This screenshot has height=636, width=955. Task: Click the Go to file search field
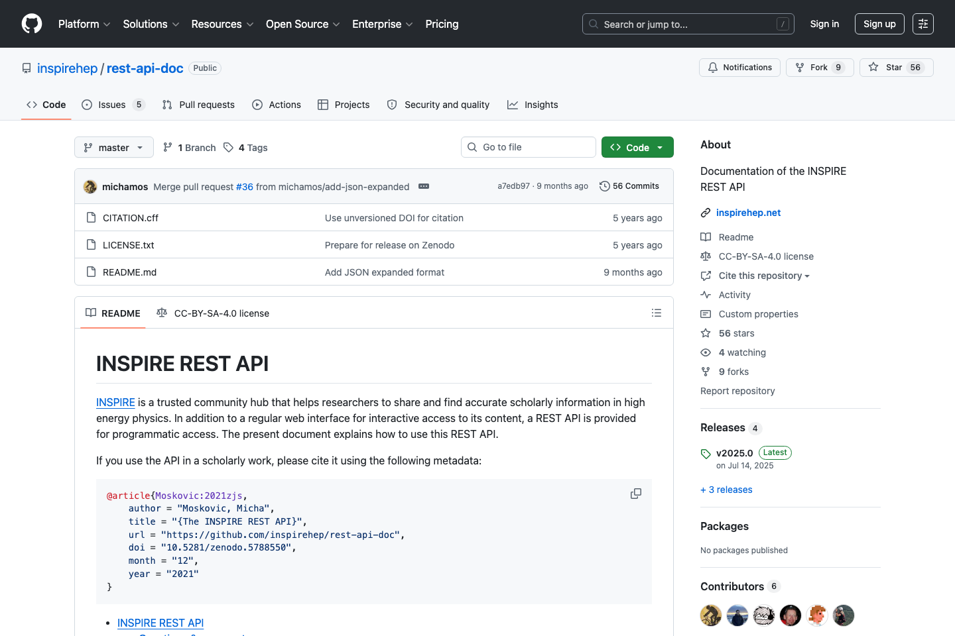528,147
